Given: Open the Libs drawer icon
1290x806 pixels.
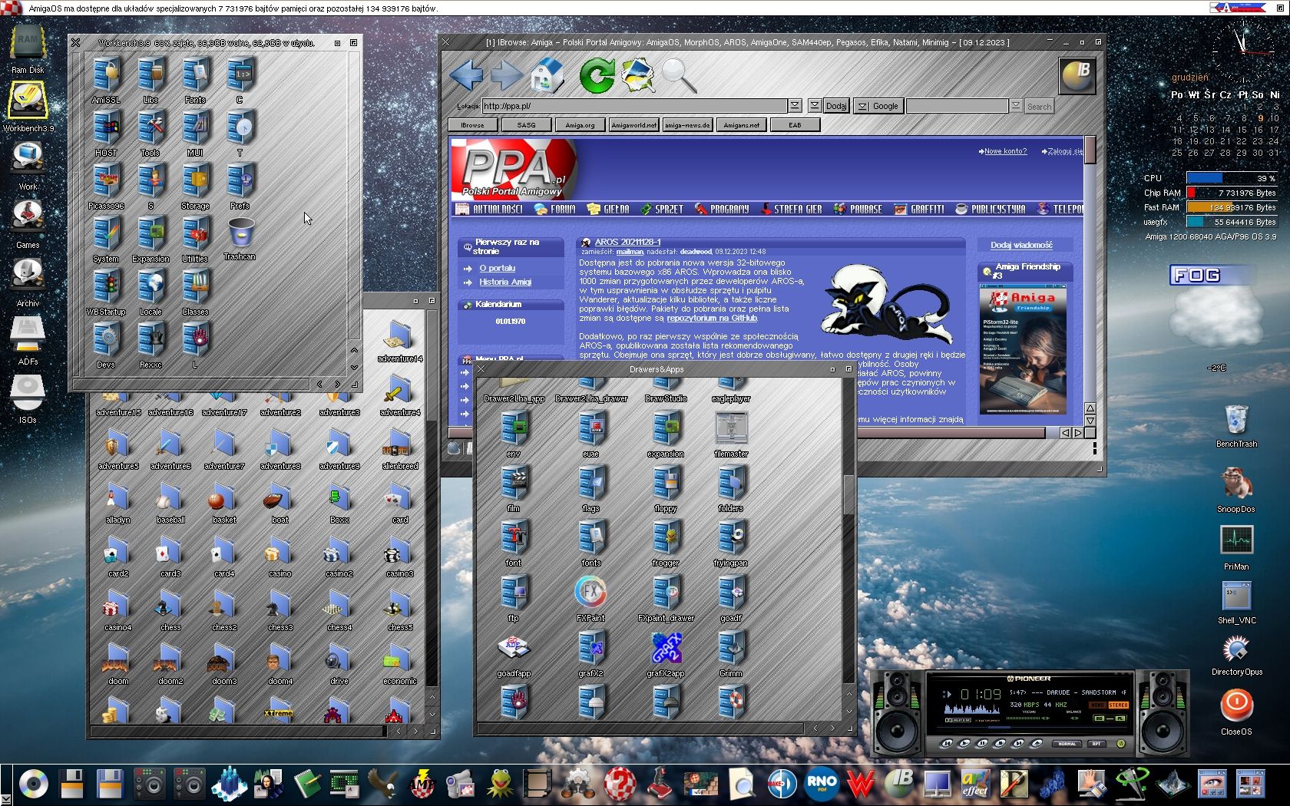Looking at the screenshot, I should [150, 81].
